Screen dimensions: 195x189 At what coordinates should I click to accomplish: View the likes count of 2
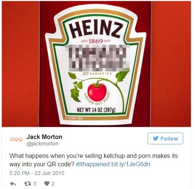coord(53,184)
